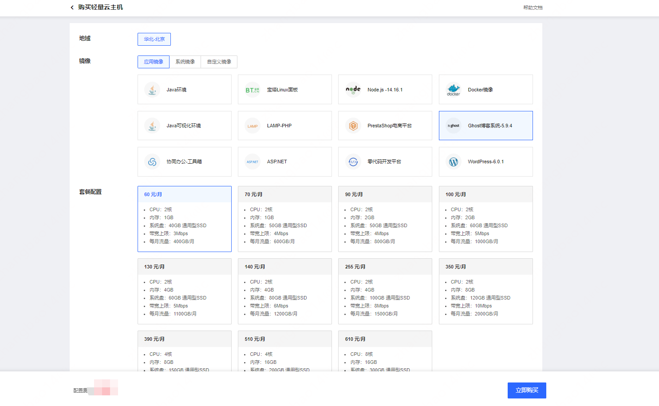Viewport: 659px width, 406px height.
Task: Select the WordPress-6.0.1 logo
Action: point(454,162)
